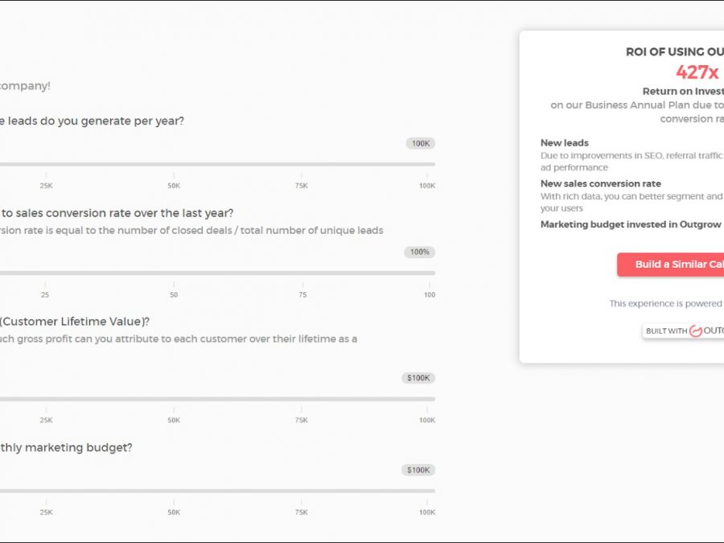This screenshot has width=724, height=543.
Task: Click the $100K badge for Customer Lifetime Value
Action: 418,377
